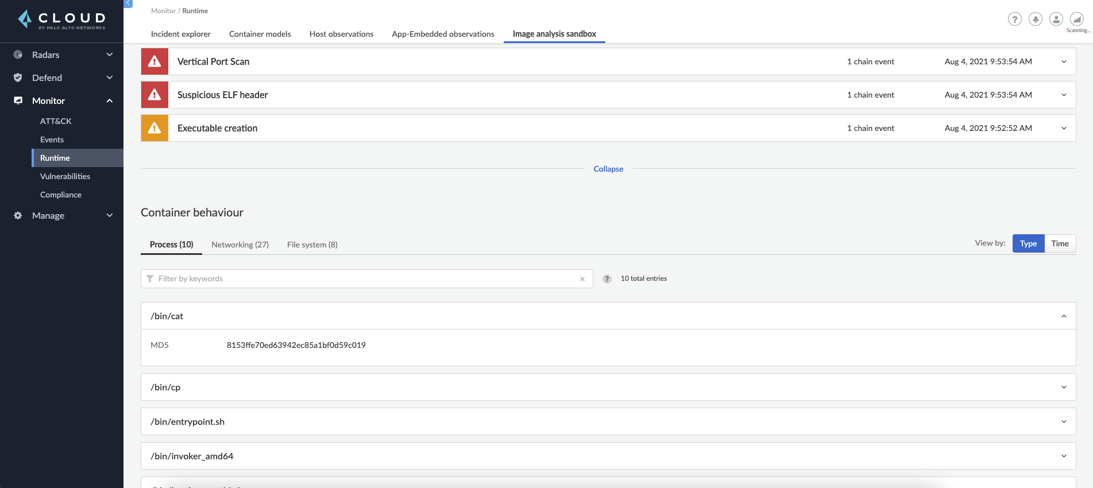Screen dimensions: 1093x488
Task: Collapse the /bin/cat process entry
Action: 1064,316
